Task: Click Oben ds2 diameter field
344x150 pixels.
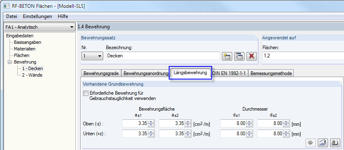Action: 270,123
